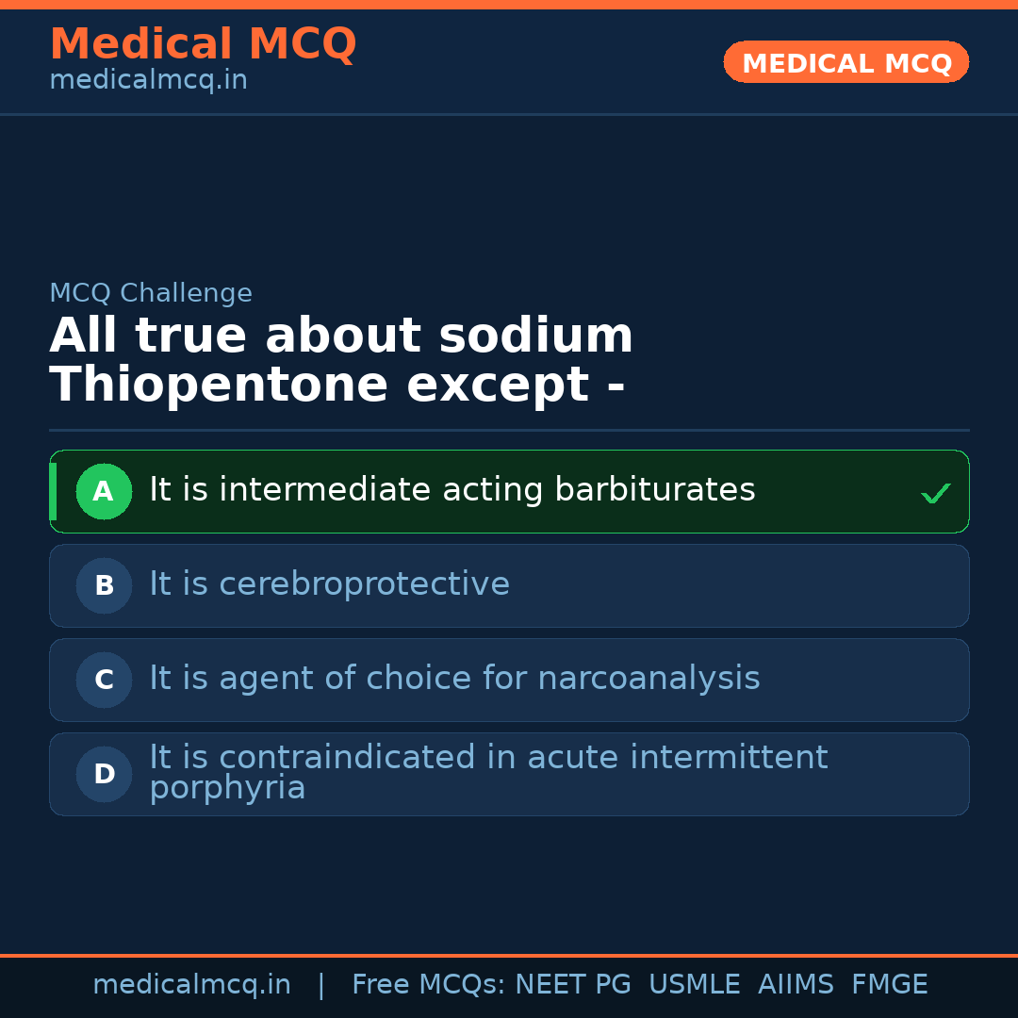Click the green checkmark icon on option A
This screenshot has height=1018, width=1018.
[x=935, y=493]
